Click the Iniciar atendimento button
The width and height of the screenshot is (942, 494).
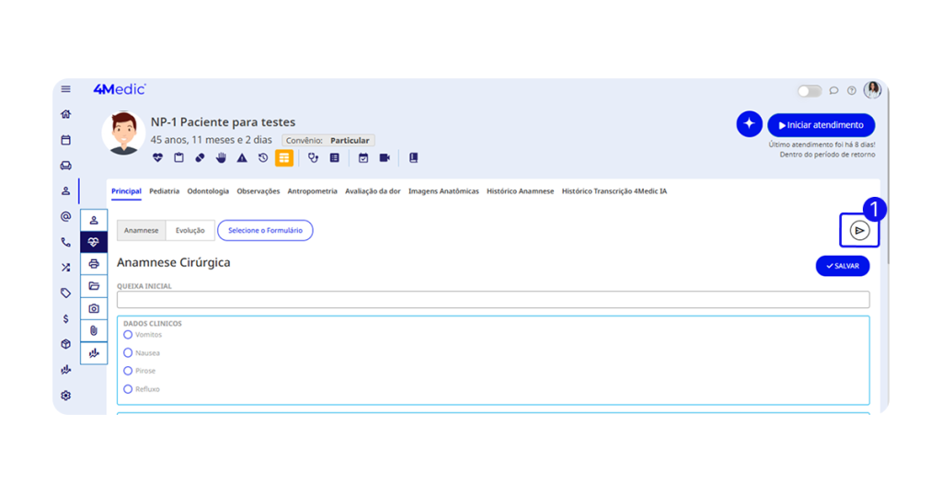tap(821, 125)
